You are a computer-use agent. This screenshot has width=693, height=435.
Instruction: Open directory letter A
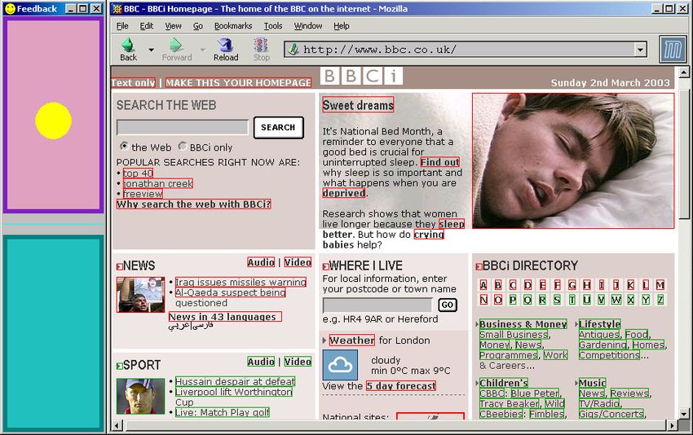tap(483, 285)
